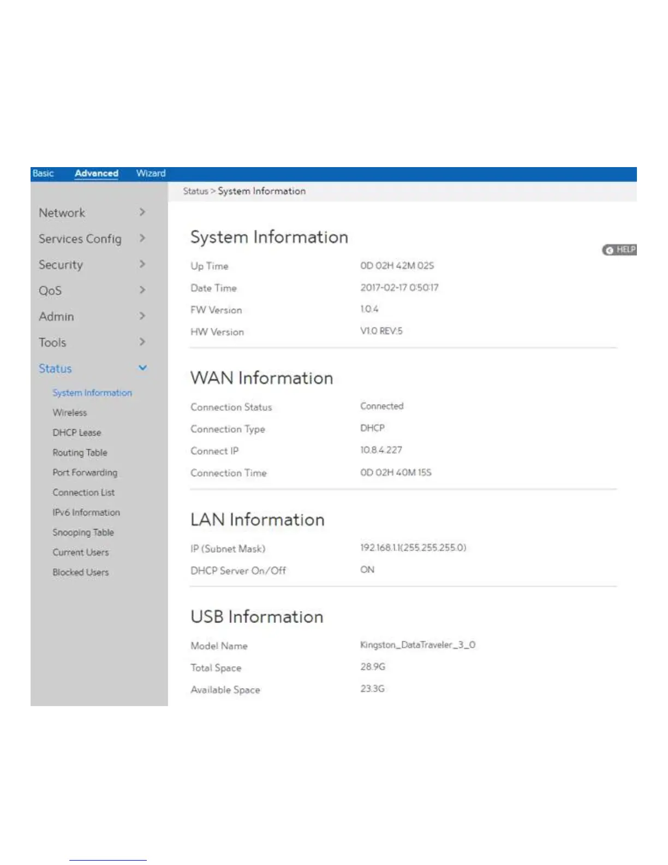Show the Current Users list
668x865 pixels.
pyautogui.click(x=81, y=552)
